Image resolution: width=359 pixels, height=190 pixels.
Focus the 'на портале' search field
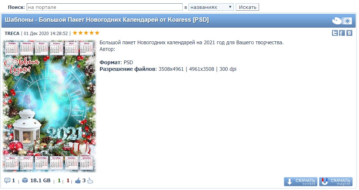point(105,7)
